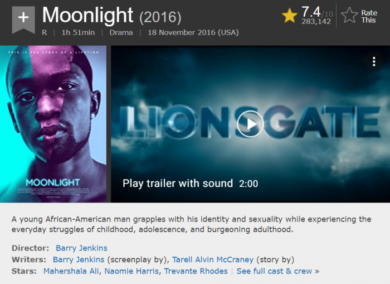This screenshot has height=284, width=390.
Task: Open writer Barry Jenkins link
Action: [x=78, y=259]
